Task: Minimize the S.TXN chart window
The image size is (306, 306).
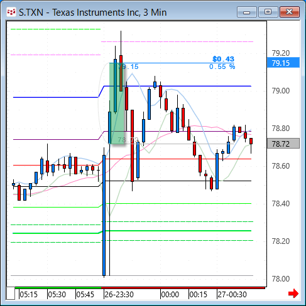Action: pyautogui.click(x=247, y=12)
